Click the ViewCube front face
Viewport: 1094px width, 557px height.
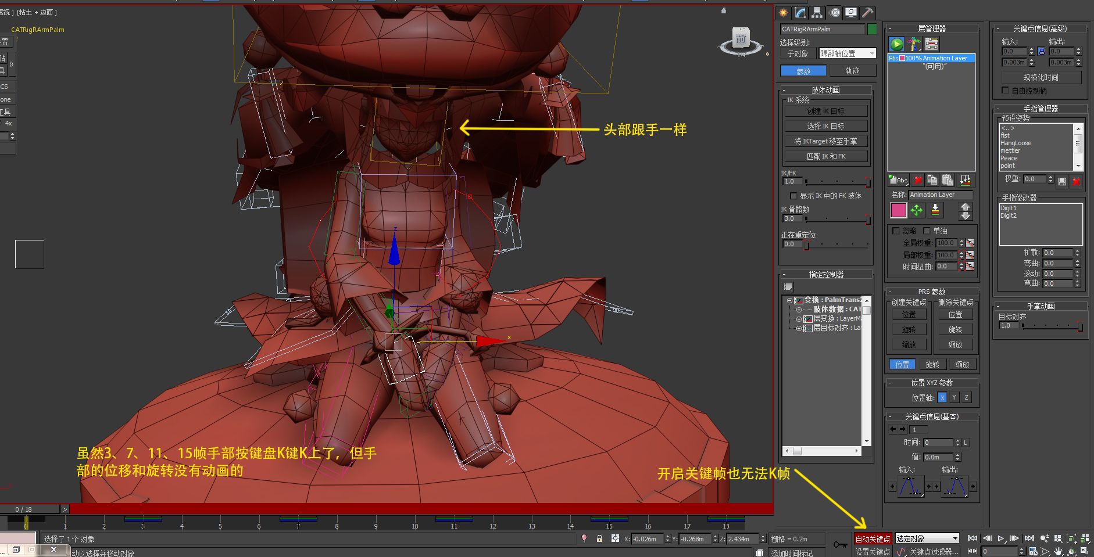point(740,39)
